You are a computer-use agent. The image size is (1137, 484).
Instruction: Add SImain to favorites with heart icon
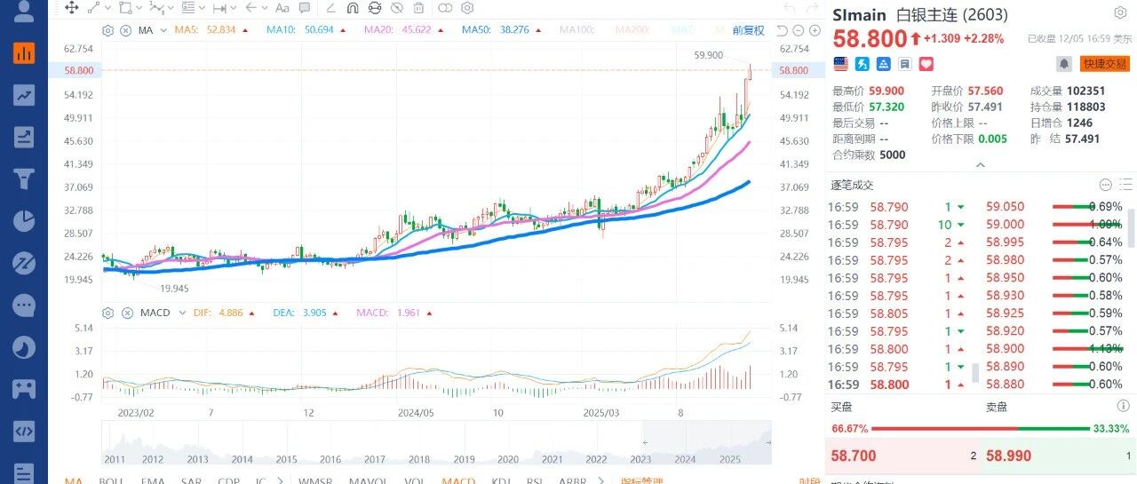(926, 64)
